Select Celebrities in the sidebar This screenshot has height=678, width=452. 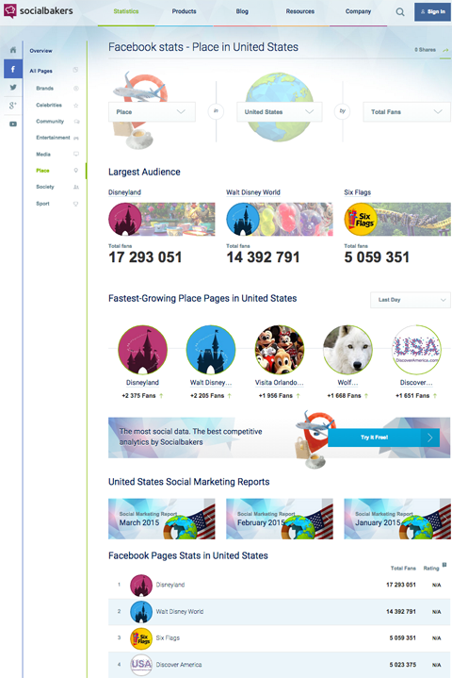click(49, 105)
